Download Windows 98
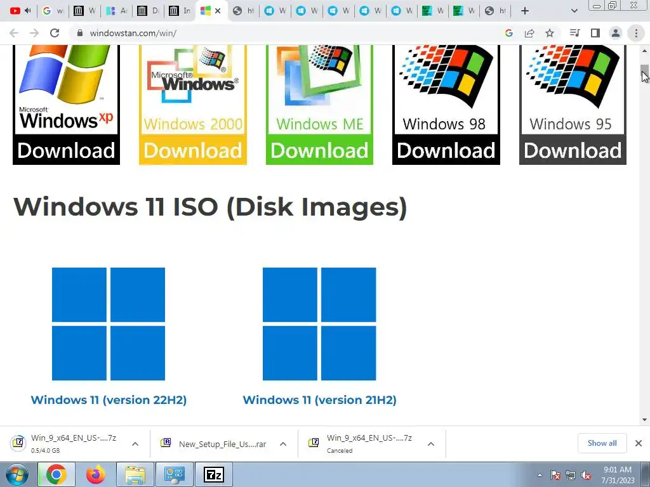Image resolution: width=650 pixels, height=487 pixels. pos(446,150)
